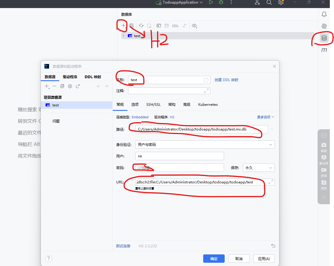Add data source with dialog plus icon
334x266 pixels.
[47, 86]
